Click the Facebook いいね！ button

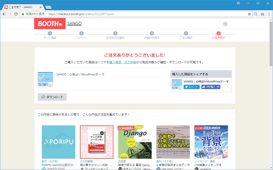[211, 87]
